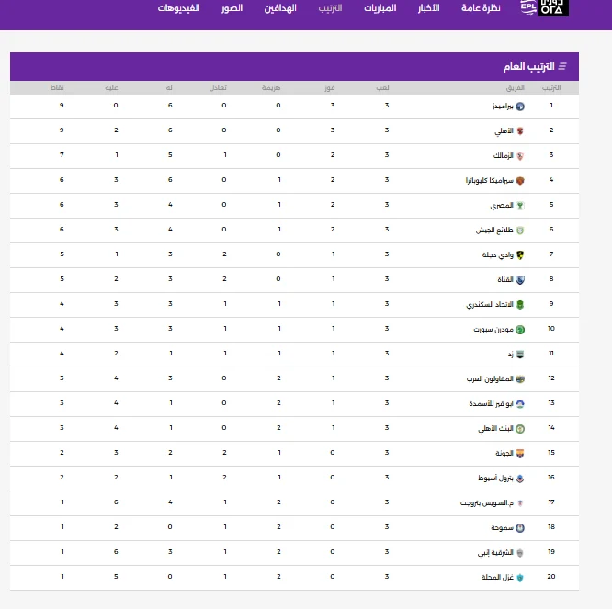Open the طلائع الجيش team link
Image resolution: width=612 pixels, height=609 pixels.
click(494, 231)
